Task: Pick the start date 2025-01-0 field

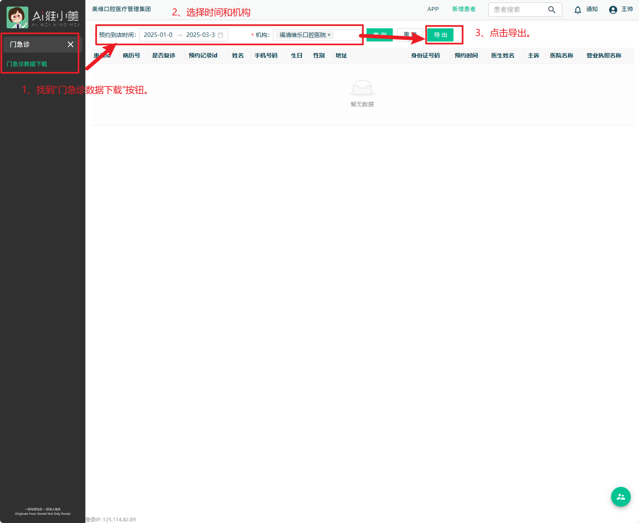Action: click(158, 35)
